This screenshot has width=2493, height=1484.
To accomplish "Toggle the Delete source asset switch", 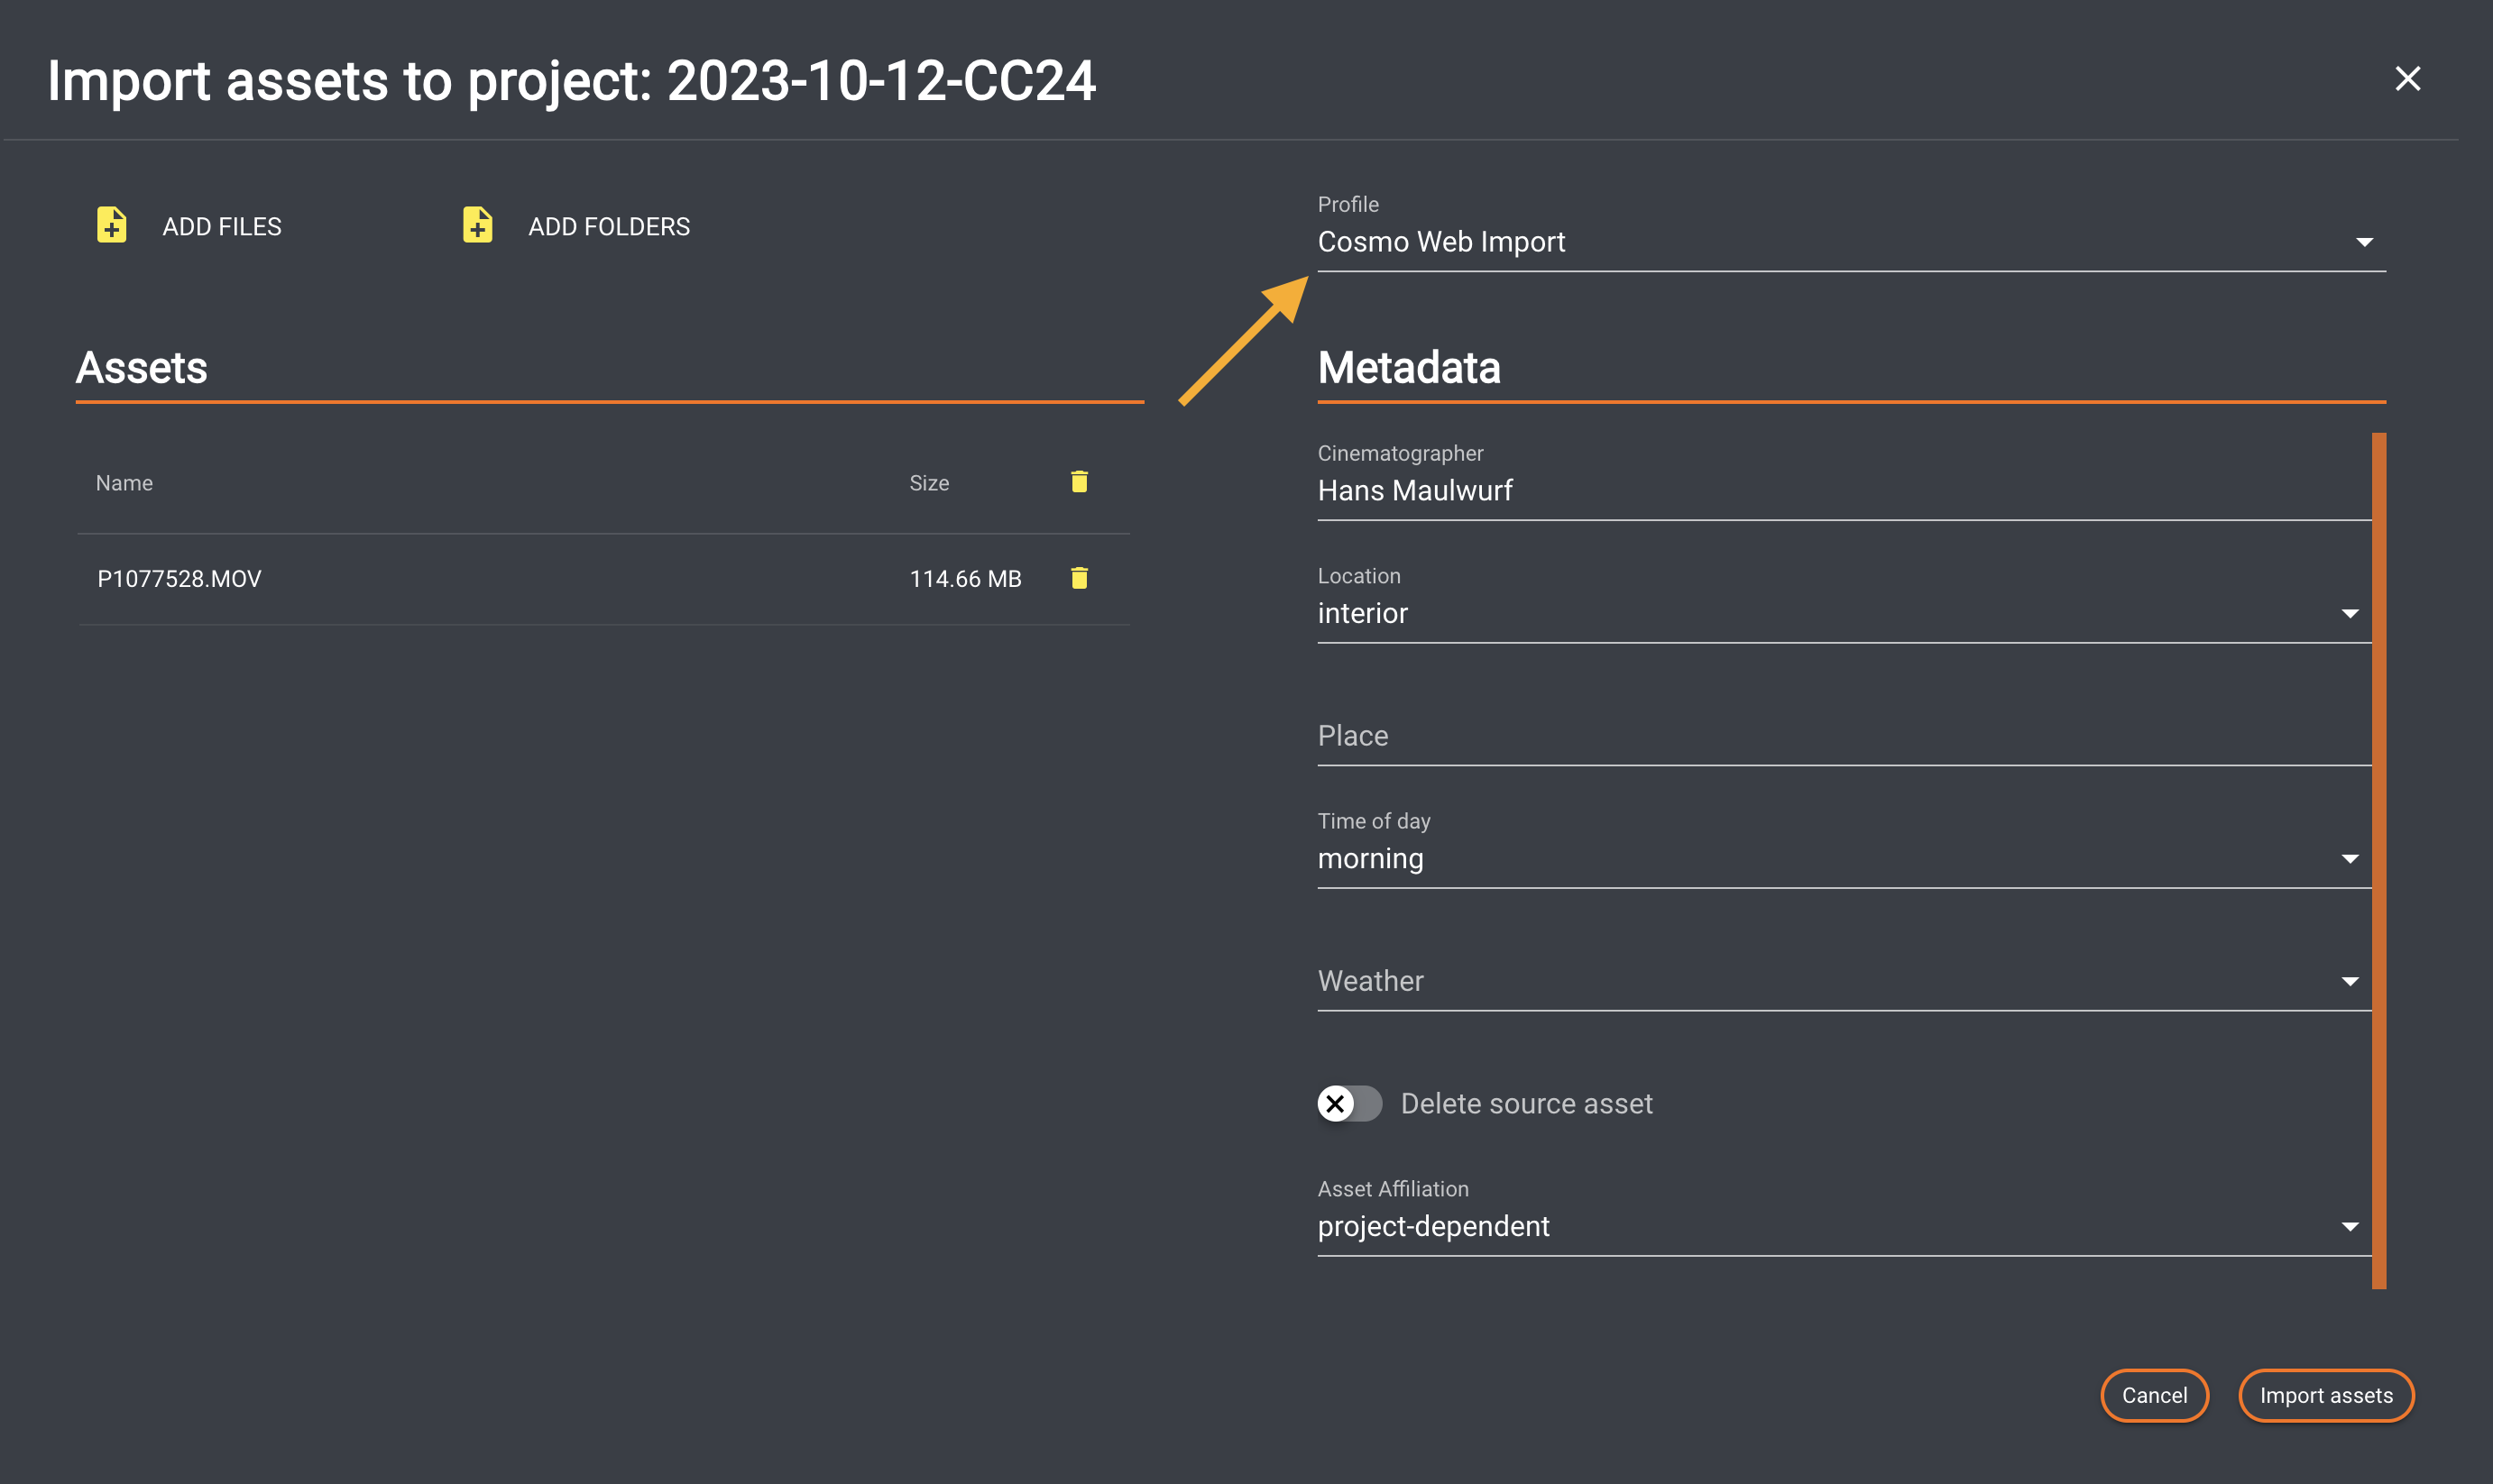I will 1348,1103.
